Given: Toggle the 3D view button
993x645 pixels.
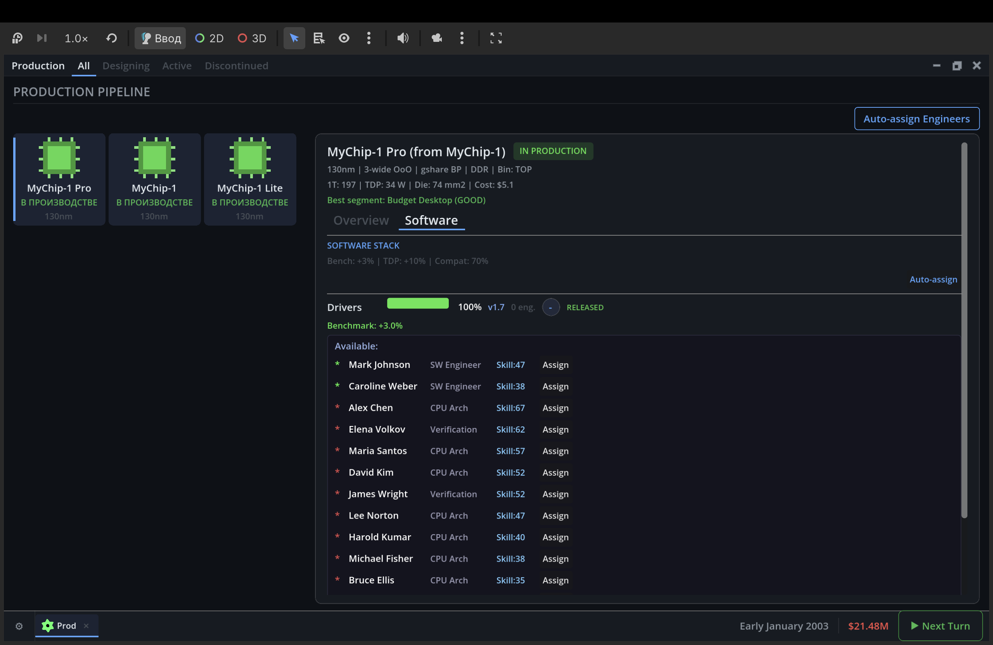Looking at the screenshot, I should tap(252, 38).
